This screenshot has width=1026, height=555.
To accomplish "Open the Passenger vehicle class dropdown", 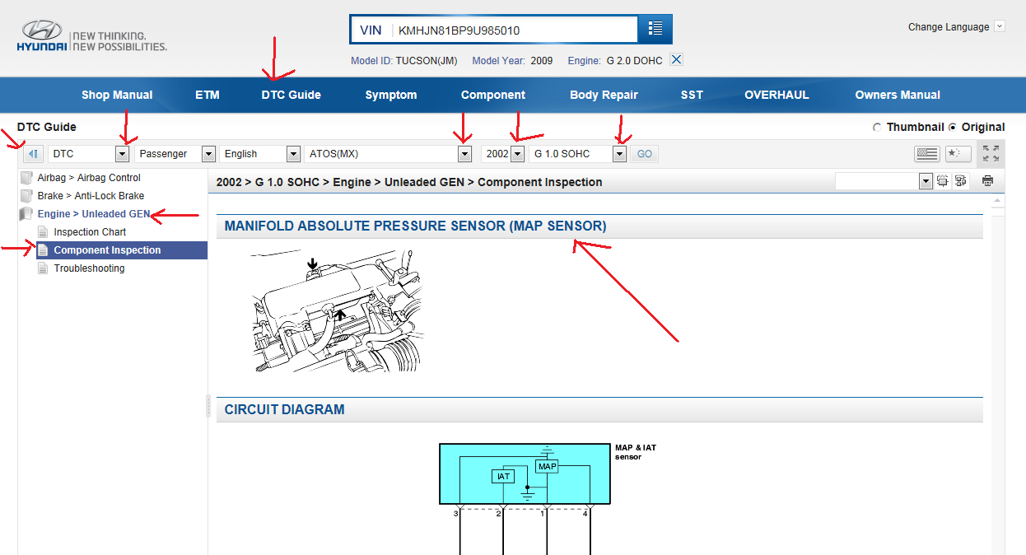I will (208, 154).
